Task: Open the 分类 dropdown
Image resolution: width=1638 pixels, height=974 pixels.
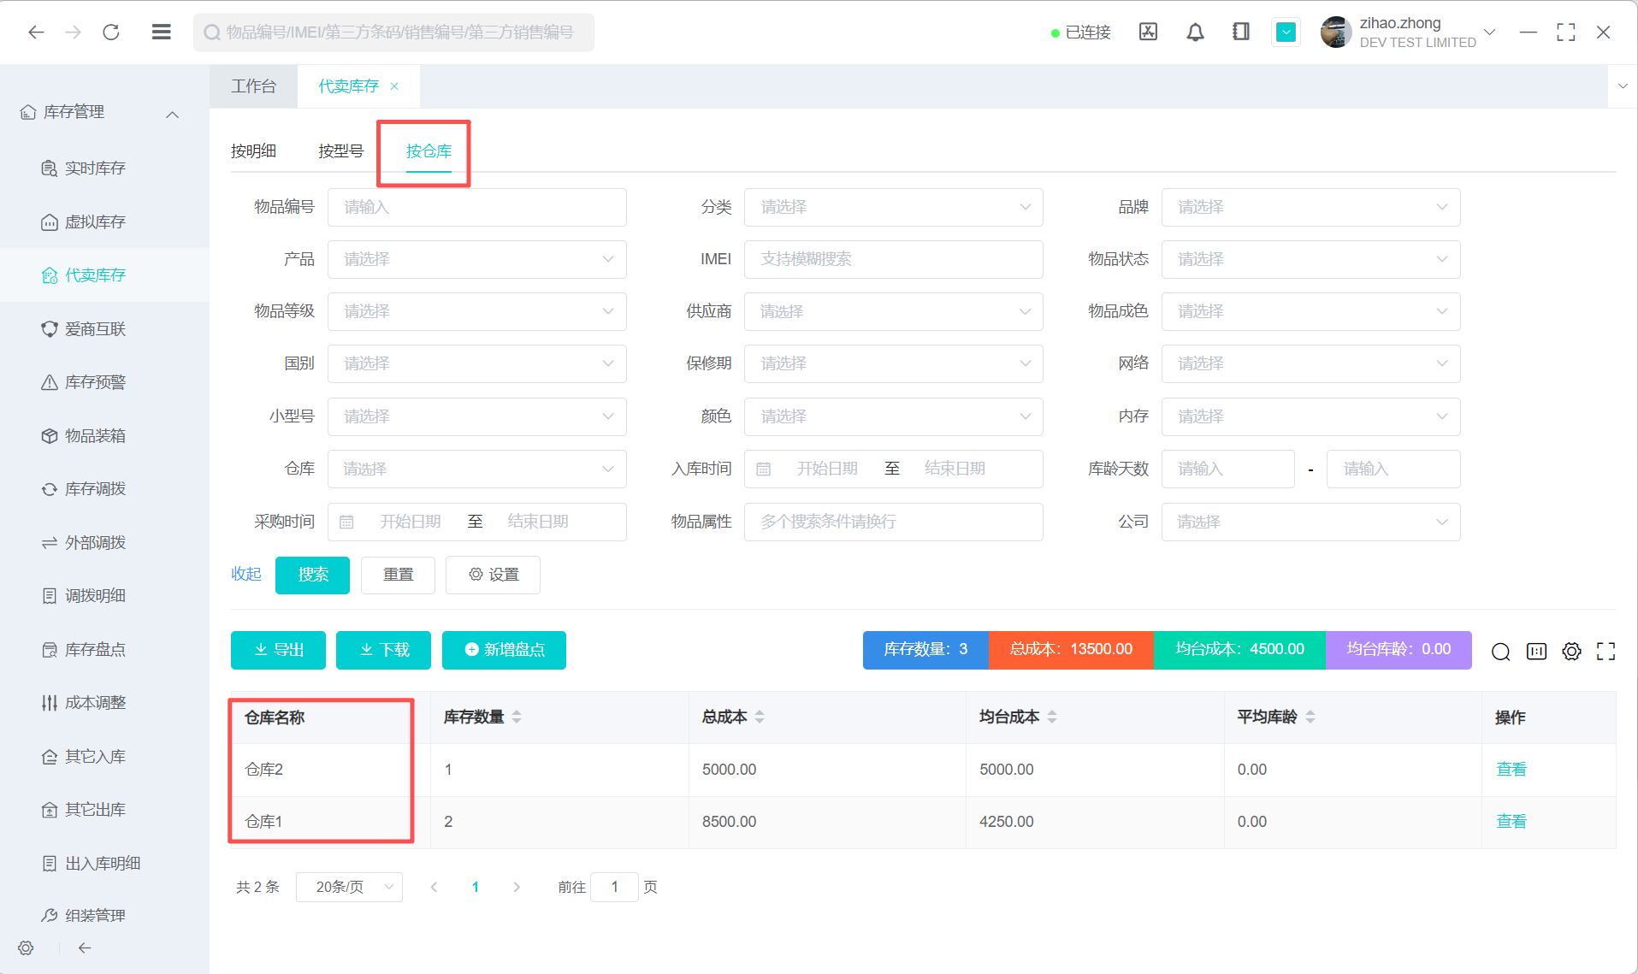Action: click(893, 208)
